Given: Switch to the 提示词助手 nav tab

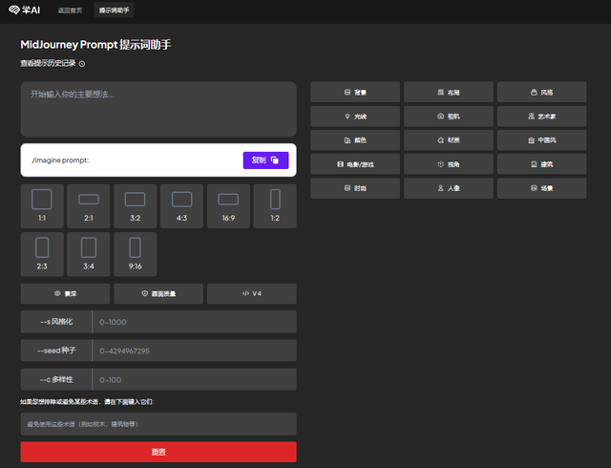Looking at the screenshot, I should (115, 11).
